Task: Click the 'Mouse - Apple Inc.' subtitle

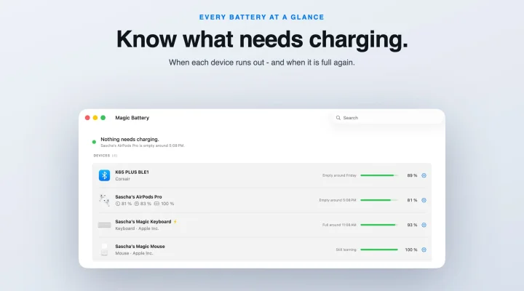Action: click(x=134, y=253)
